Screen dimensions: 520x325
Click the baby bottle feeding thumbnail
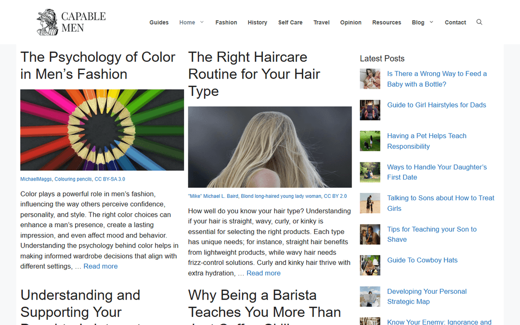(370, 79)
